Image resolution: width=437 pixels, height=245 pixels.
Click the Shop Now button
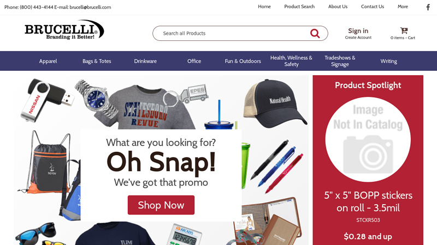[161, 205]
